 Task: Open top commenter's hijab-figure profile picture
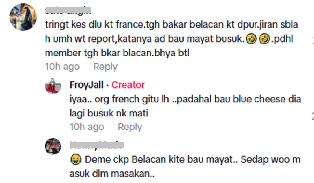(23, 17)
